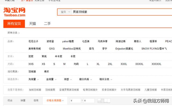Viewport: 172px width, 106px height.
Task: Click the search box containing 男装羽绒服
Action: click(122, 12)
